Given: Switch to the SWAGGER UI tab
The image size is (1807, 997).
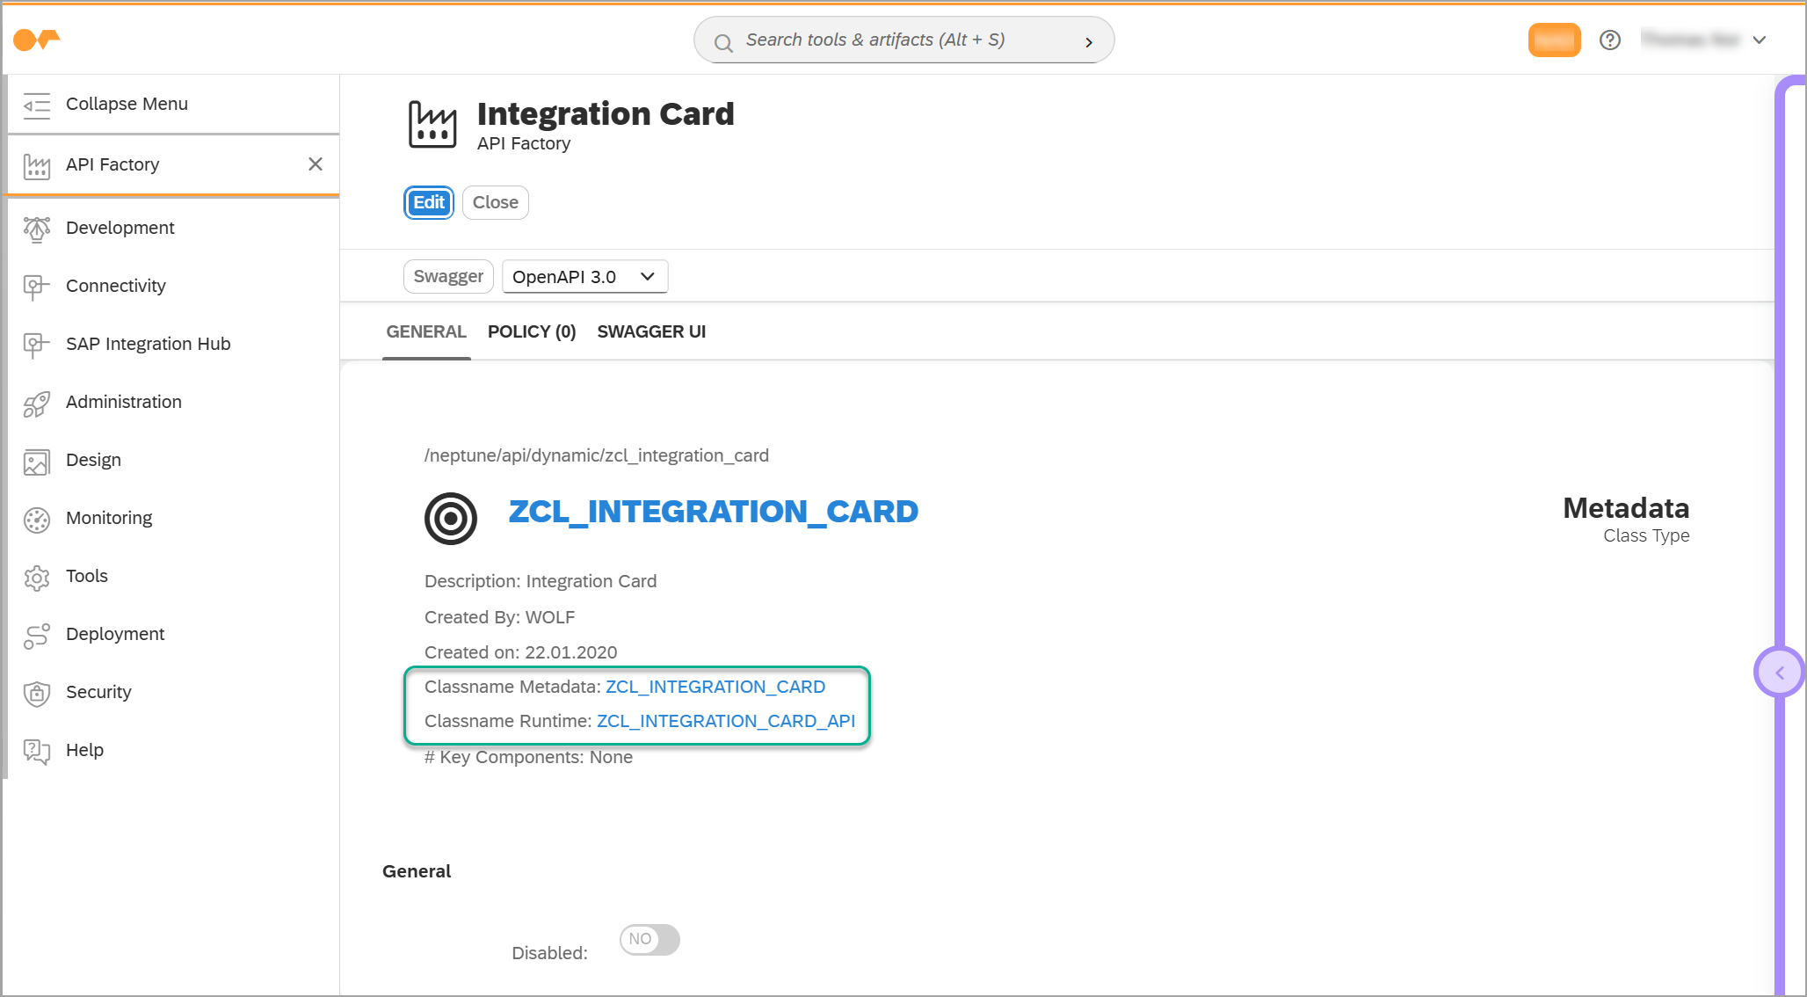Looking at the screenshot, I should point(651,332).
